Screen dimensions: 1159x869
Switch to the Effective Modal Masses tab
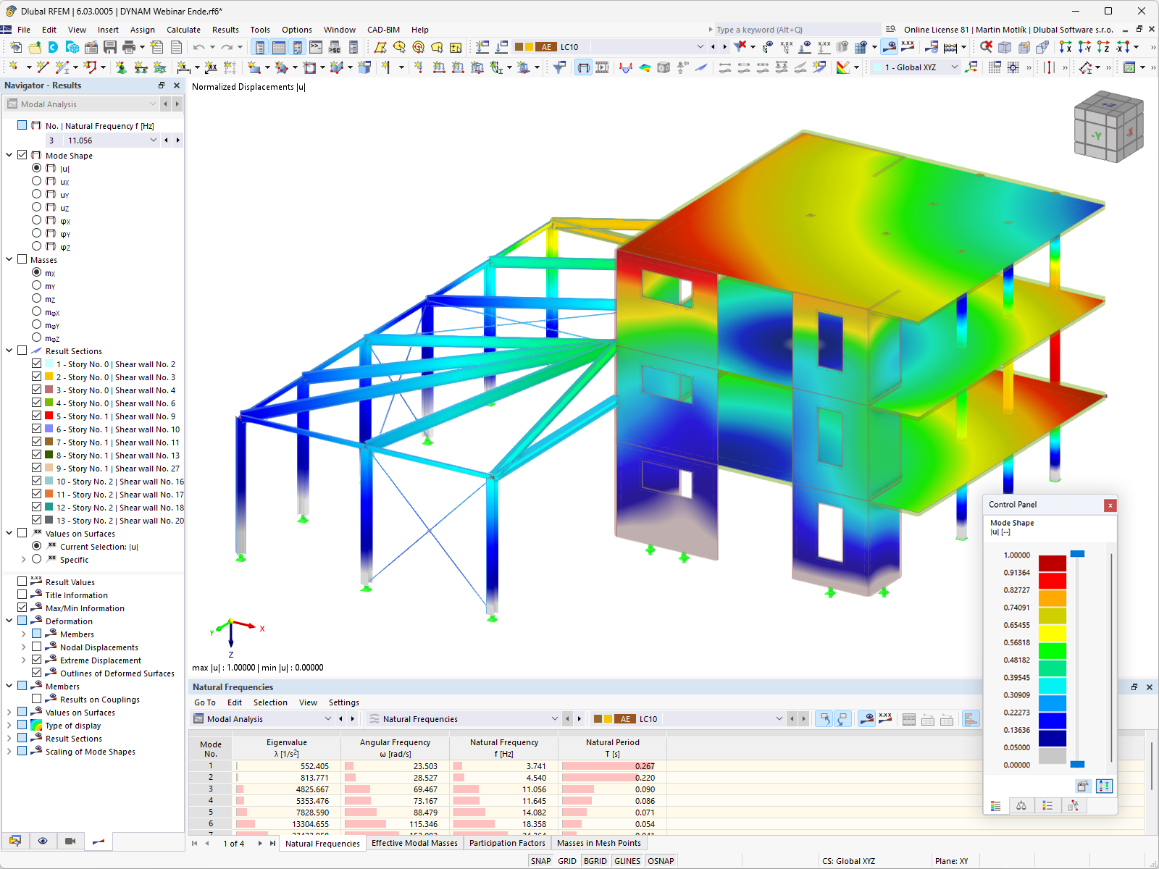tap(414, 843)
